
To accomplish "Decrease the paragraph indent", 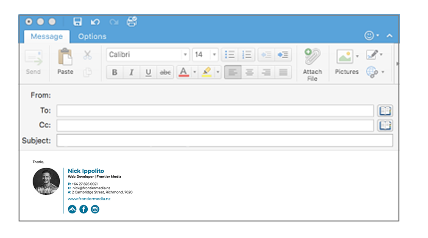I will point(266,55).
